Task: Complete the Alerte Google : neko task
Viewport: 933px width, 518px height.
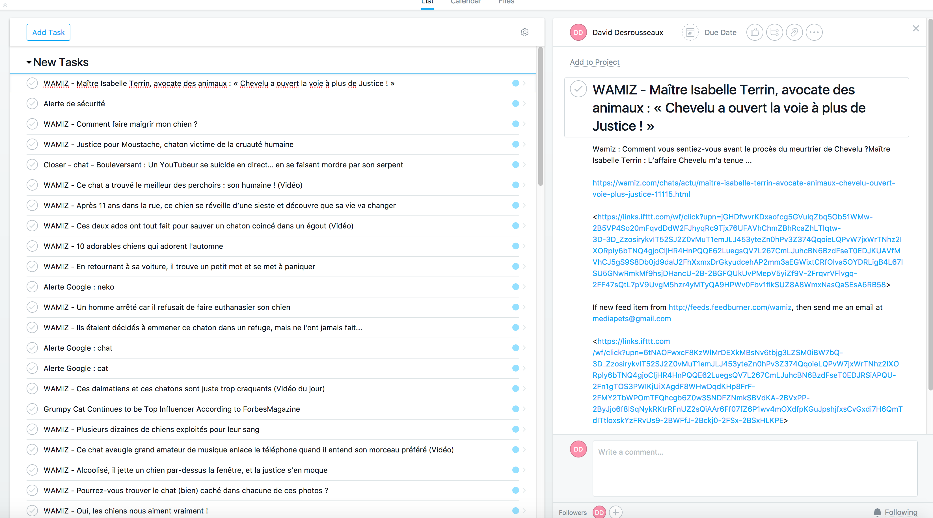Action: [32, 287]
